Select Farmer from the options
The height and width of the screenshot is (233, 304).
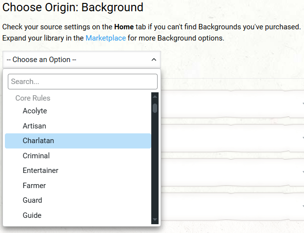click(34, 186)
